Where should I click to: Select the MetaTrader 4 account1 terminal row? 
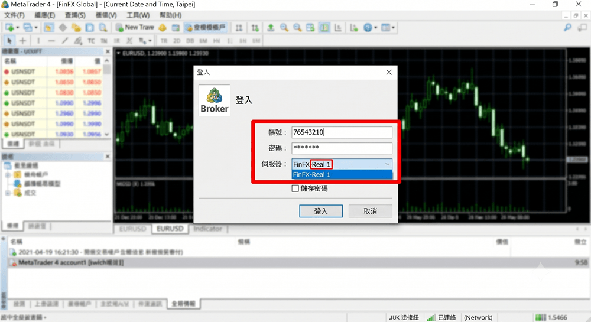pos(298,262)
